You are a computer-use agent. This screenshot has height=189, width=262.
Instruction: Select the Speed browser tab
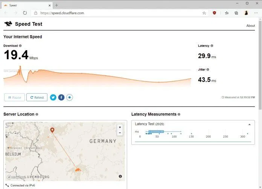click(x=27, y=5)
